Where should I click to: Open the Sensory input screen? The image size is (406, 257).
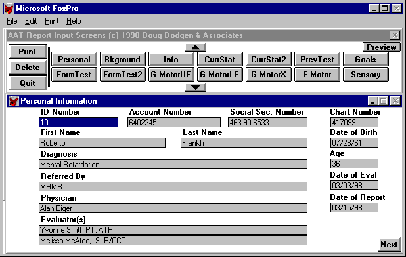pos(366,75)
